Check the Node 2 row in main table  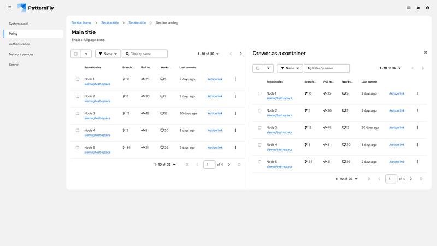point(78,96)
